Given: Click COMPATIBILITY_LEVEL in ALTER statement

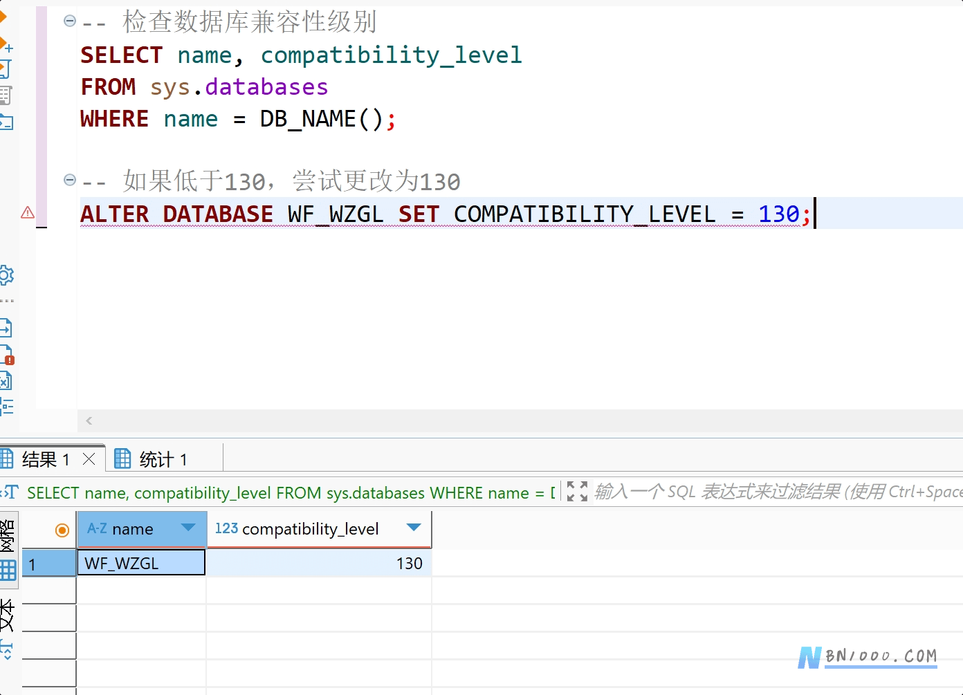Looking at the screenshot, I should pyautogui.click(x=585, y=214).
